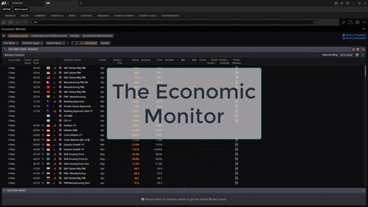Pin the Economic Monitor app

point(343,22)
